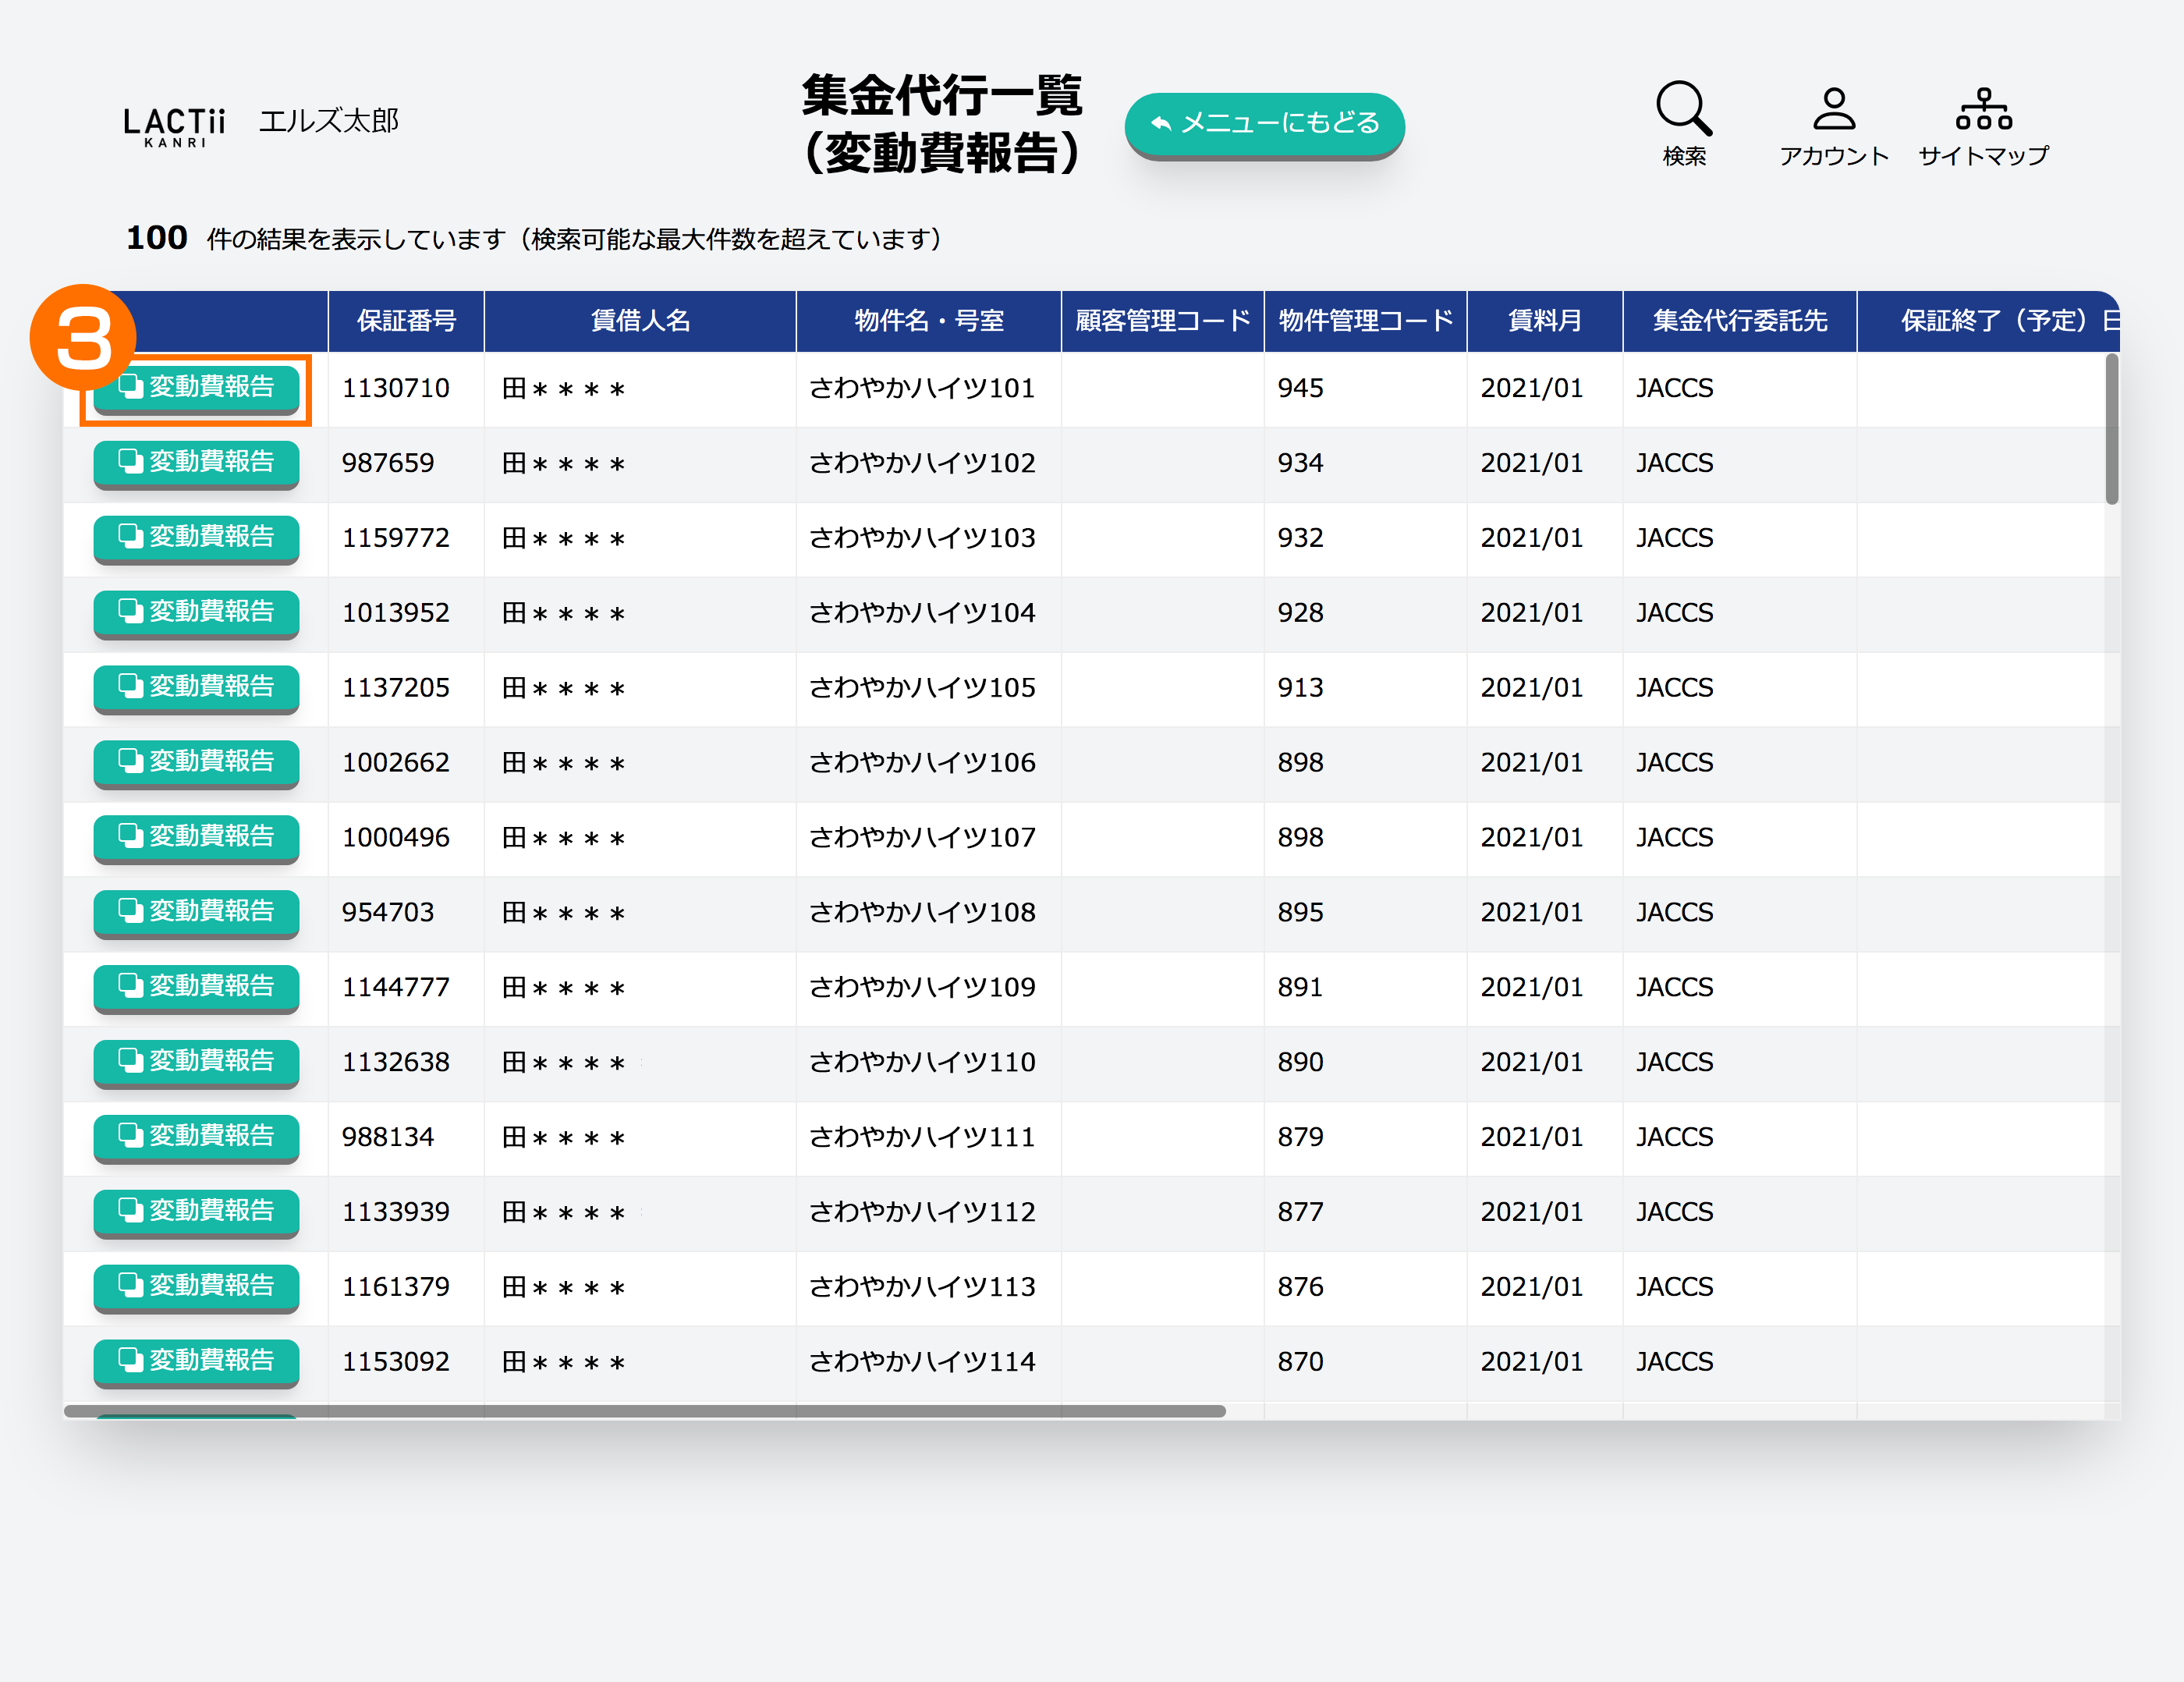The width and height of the screenshot is (2184, 1682).
Task: Click the table's horizontal scrollbar thumb
Action: tap(644, 1411)
